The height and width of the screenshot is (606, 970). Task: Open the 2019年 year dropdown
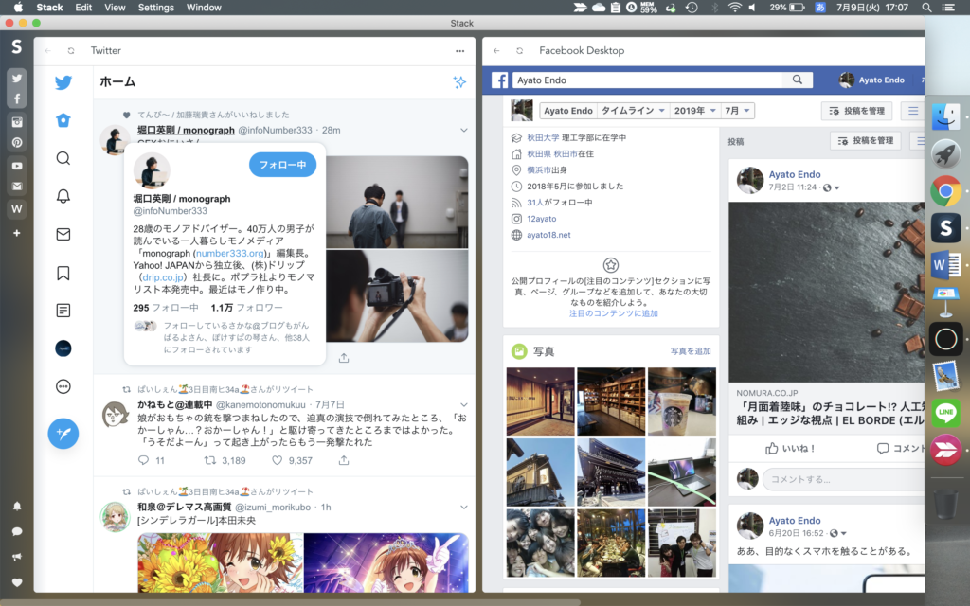click(x=694, y=111)
